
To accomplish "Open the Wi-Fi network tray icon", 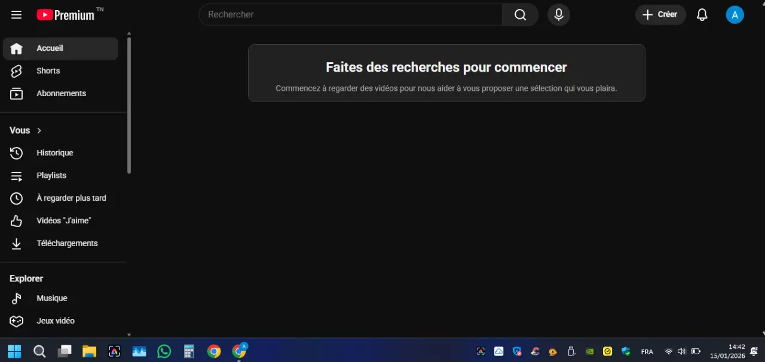I will (x=668, y=352).
